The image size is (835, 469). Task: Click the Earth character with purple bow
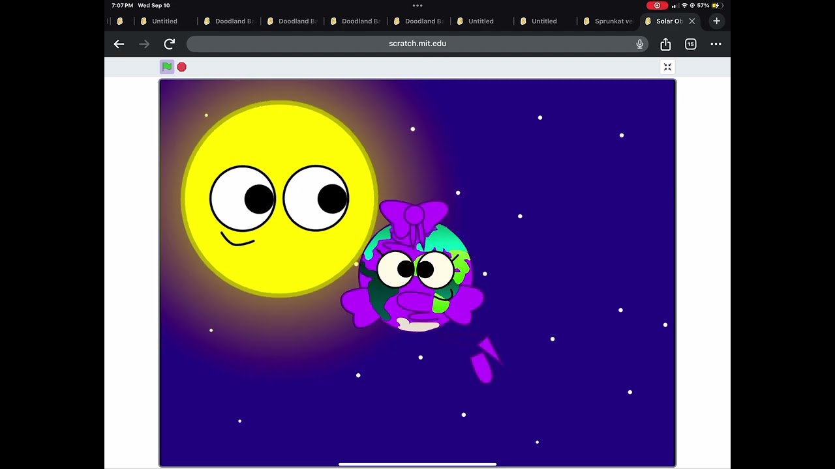click(x=414, y=267)
